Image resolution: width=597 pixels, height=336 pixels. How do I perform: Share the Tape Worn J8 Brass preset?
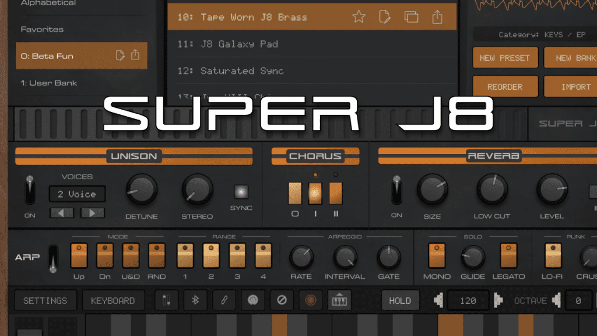[x=437, y=17]
